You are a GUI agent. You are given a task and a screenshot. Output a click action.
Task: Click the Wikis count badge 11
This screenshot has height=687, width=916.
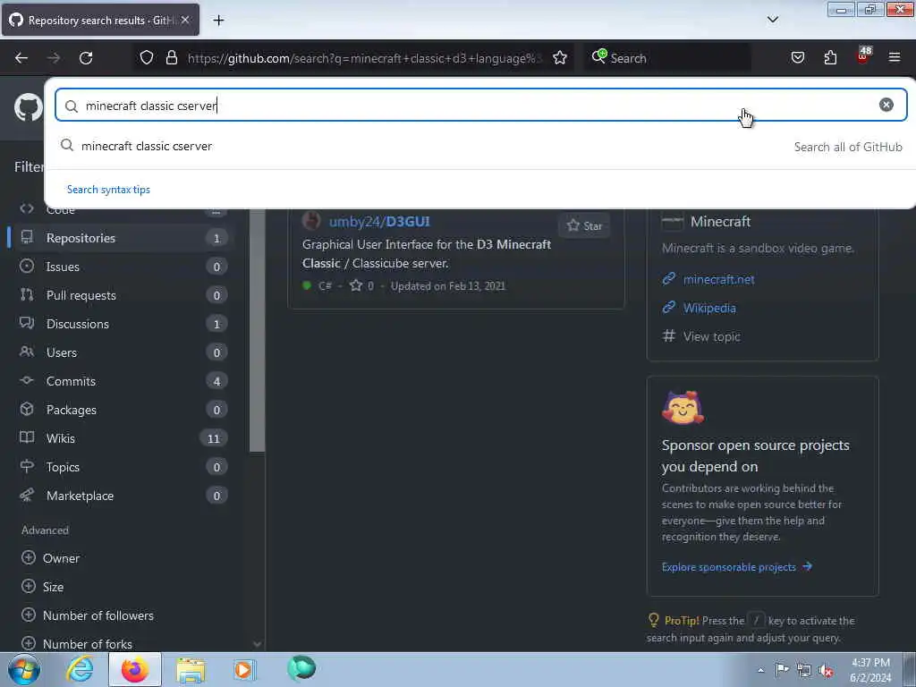coord(213,438)
